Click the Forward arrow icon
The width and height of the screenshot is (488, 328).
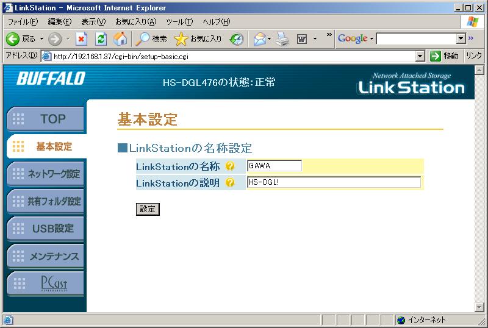(55, 39)
